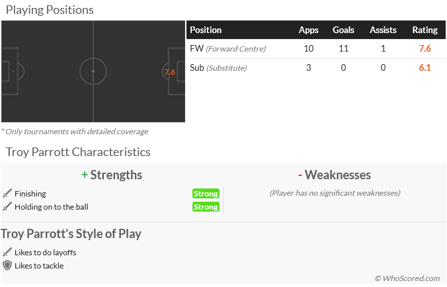Click the icon beside Holding on to the ball
Screen dimensions: 447x287
[x=7, y=207]
